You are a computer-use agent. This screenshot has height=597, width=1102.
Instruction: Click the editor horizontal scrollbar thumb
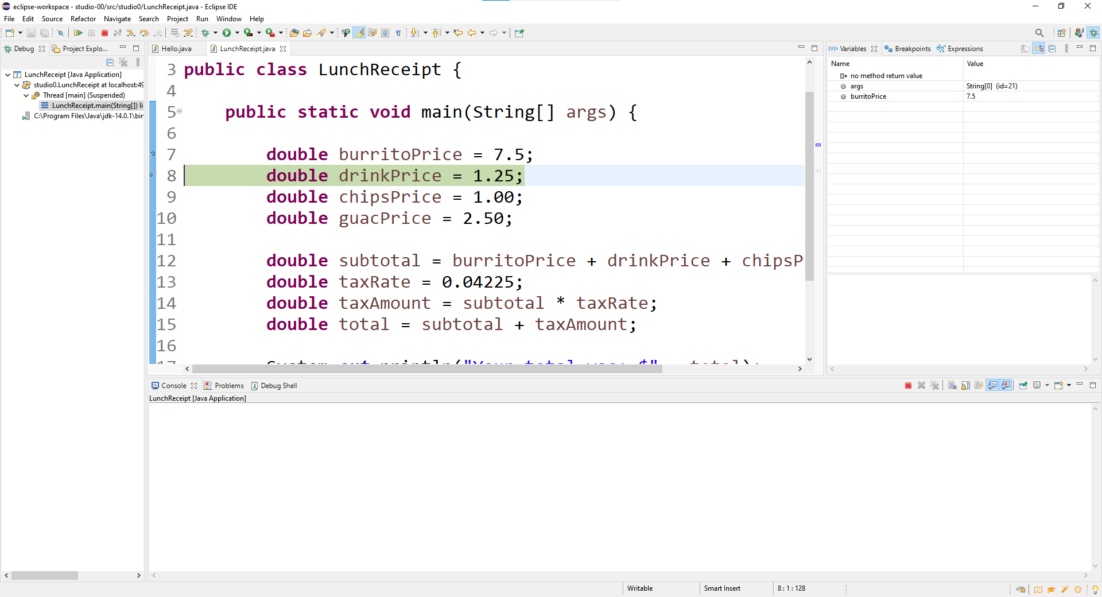[x=427, y=369]
